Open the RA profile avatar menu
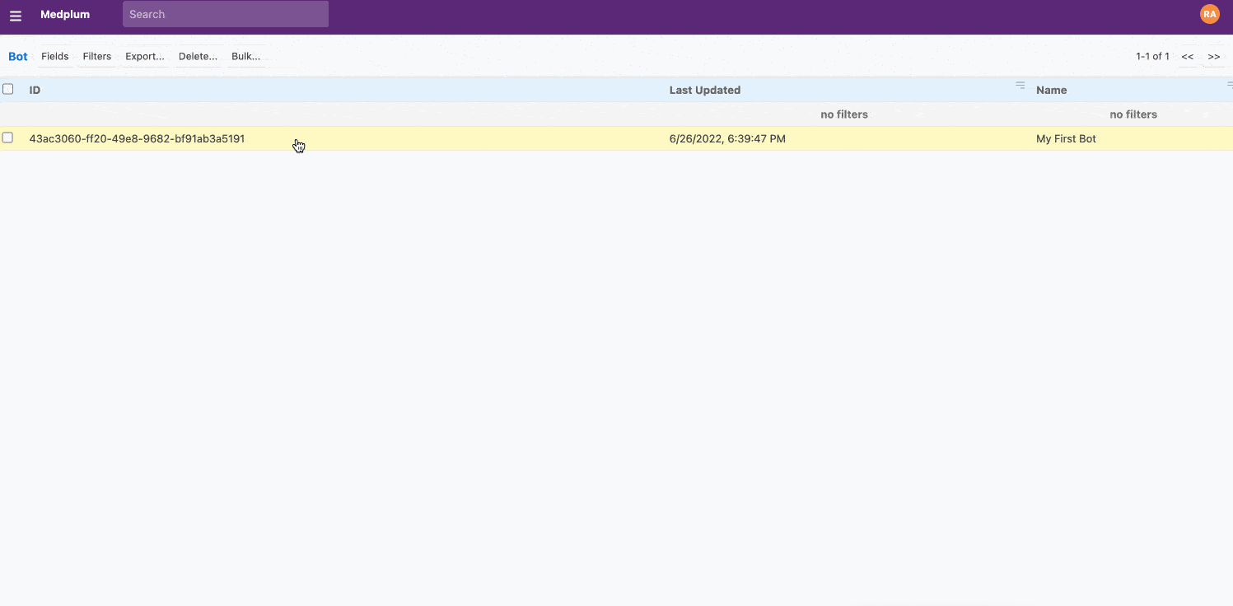The width and height of the screenshot is (1233, 606). (x=1209, y=13)
